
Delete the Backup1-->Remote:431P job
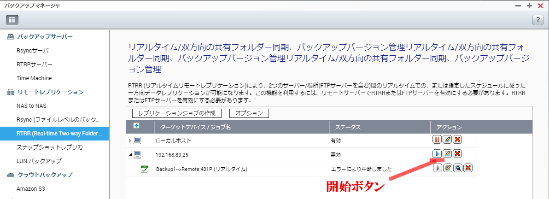[x=468, y=168]
